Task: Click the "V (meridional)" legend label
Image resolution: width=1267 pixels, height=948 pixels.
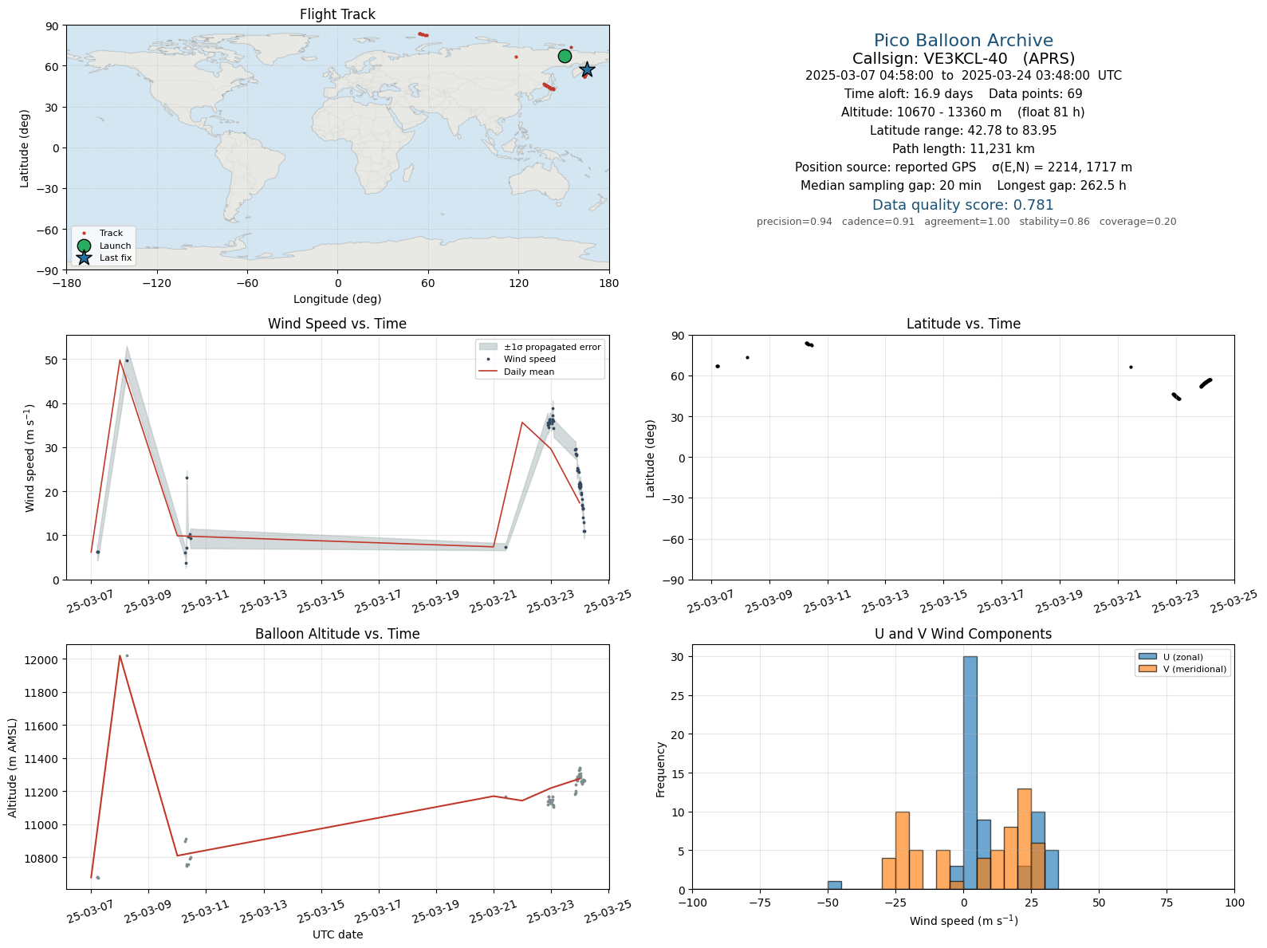Action: click(1195, 669)
